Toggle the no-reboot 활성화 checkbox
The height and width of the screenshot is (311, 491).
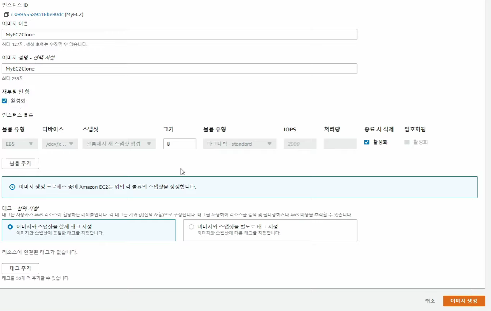pyautogui.click(x=4, y=101)
